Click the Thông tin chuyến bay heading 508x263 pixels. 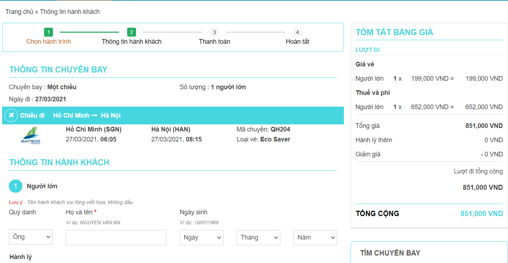coord(58,70)
